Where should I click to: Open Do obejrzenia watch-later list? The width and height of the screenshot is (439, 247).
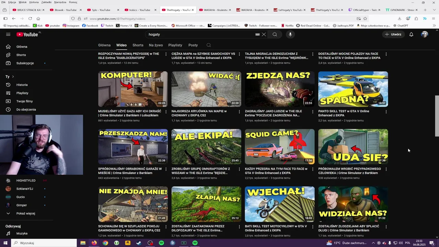26,109
